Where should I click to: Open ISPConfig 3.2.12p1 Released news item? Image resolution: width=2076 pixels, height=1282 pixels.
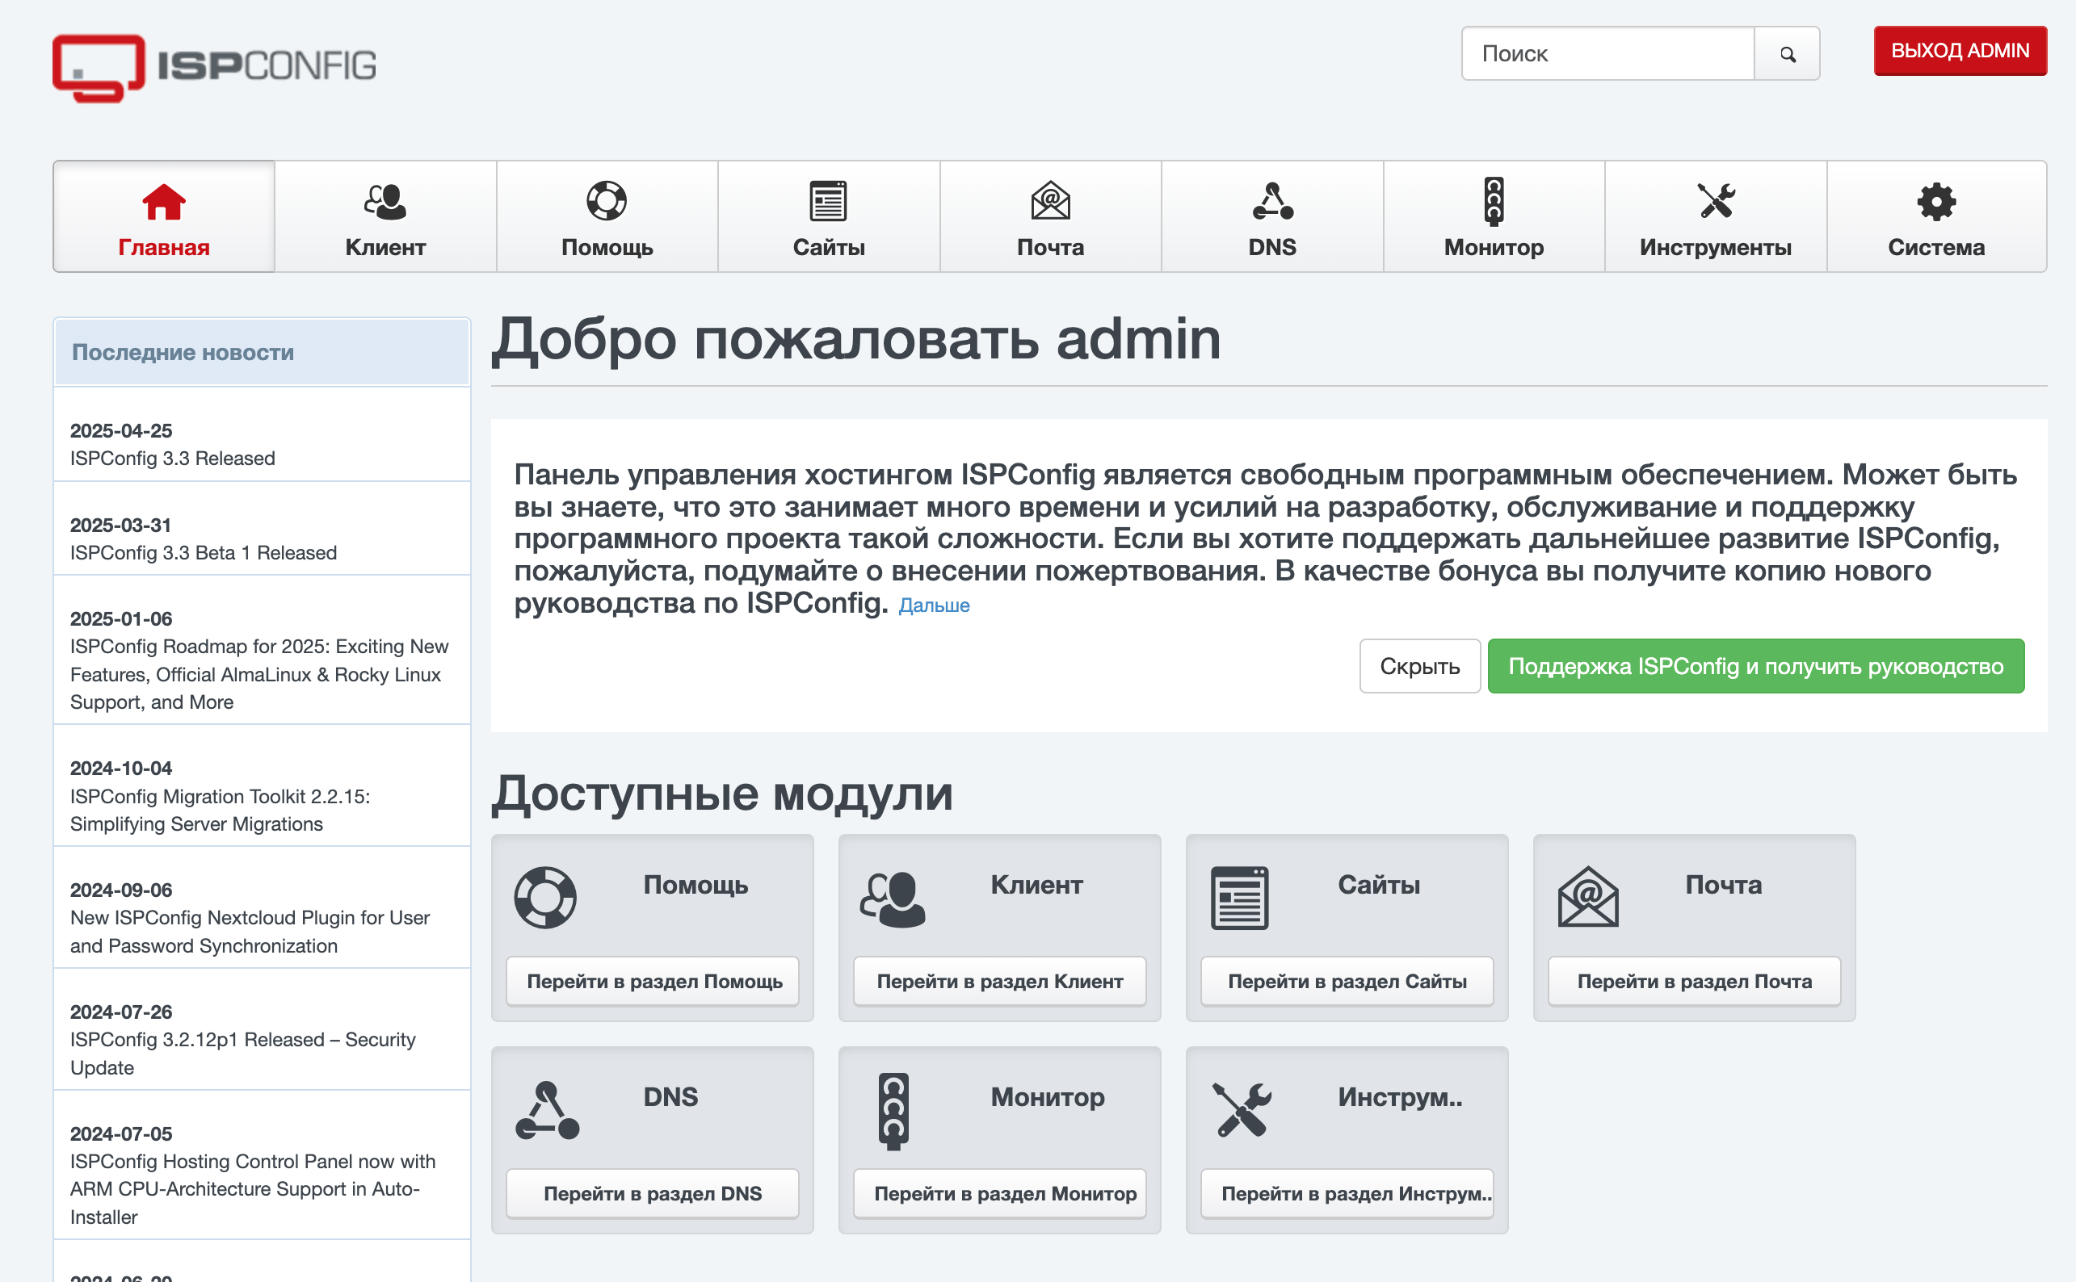point(242,1054)
